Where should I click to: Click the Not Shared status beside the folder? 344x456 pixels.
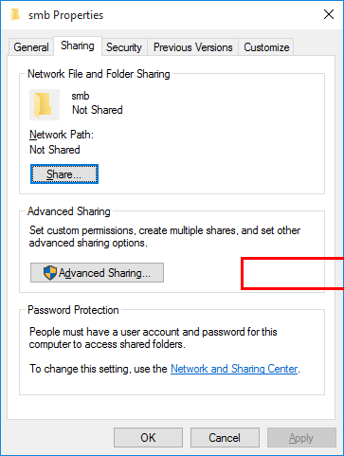98,110
